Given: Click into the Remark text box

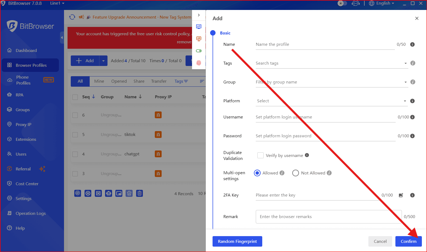Looking at the screenshot, I should (x=328, y=217).
